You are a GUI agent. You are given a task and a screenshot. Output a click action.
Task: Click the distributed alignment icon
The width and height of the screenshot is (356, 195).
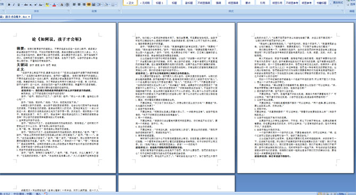(x=94, y=5)
